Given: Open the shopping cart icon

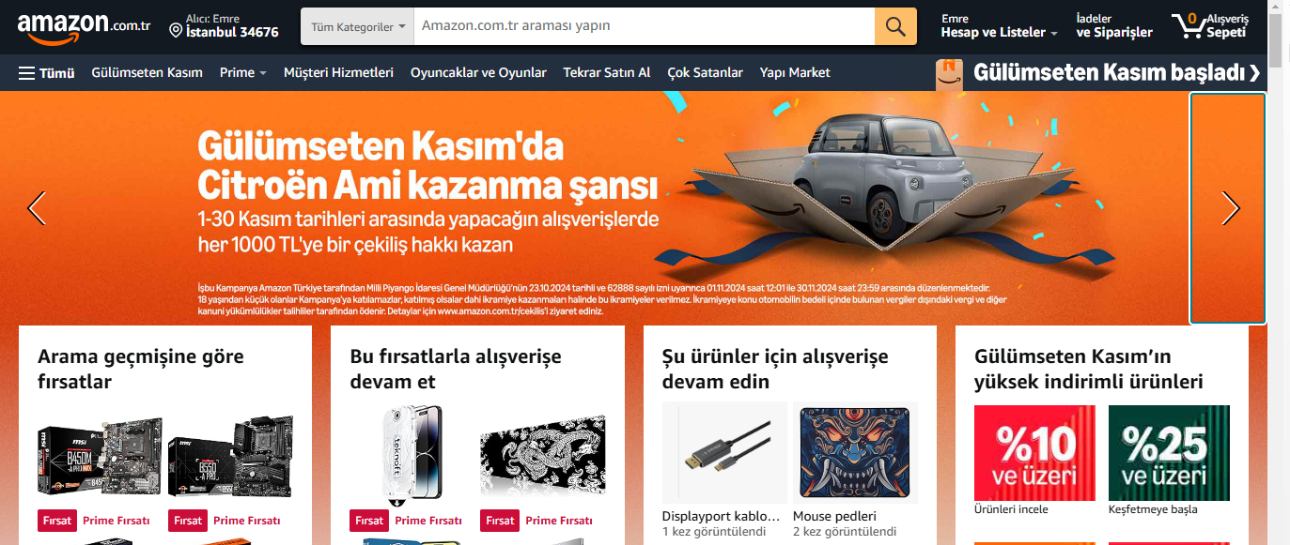Looking at the screenshot, I should 1188,25.
